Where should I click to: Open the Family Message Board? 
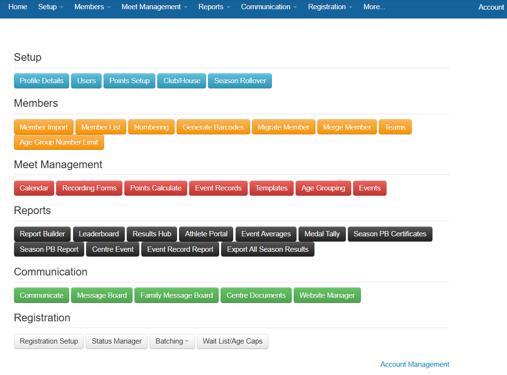[x=176, y=295]
